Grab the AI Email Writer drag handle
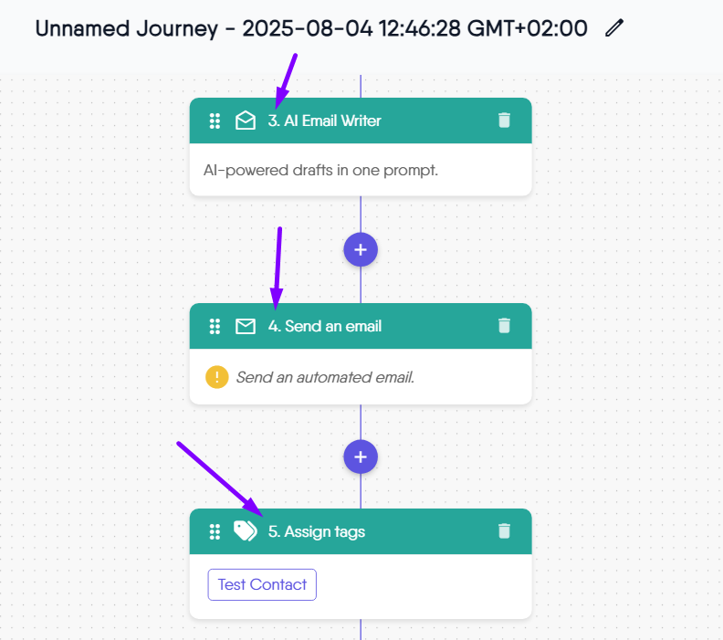 (x=215, y=121)
